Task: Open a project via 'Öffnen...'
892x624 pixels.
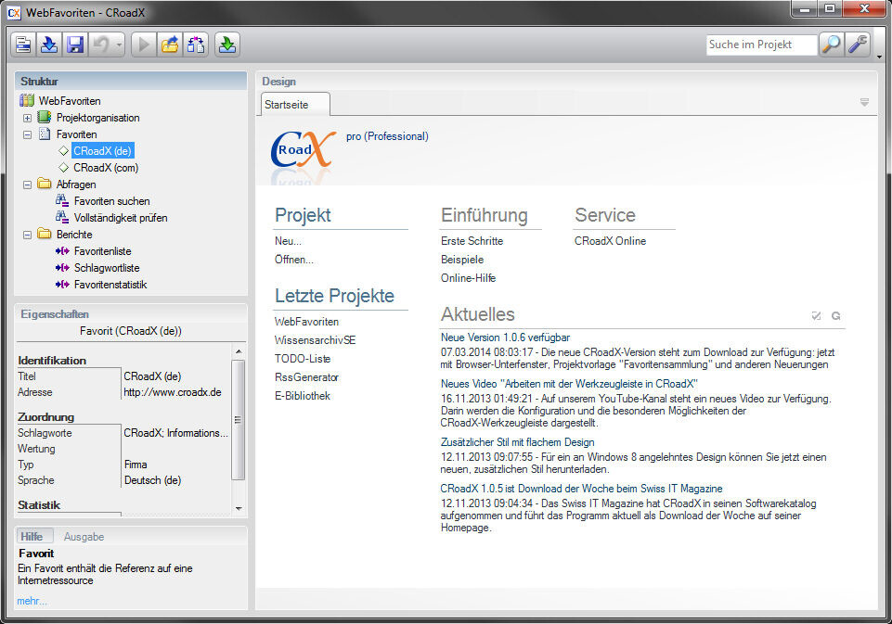Action: coord(293,259)
